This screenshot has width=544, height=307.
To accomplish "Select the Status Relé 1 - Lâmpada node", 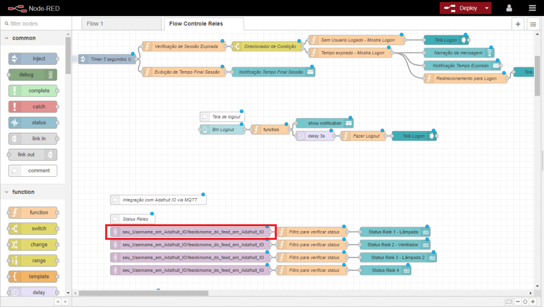I will (x=395, y=232).
